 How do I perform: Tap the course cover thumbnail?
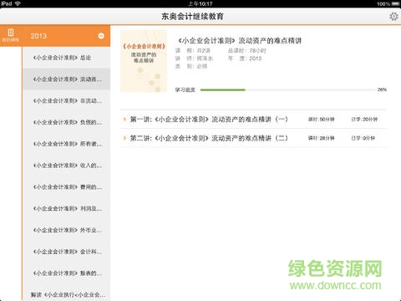144,61
